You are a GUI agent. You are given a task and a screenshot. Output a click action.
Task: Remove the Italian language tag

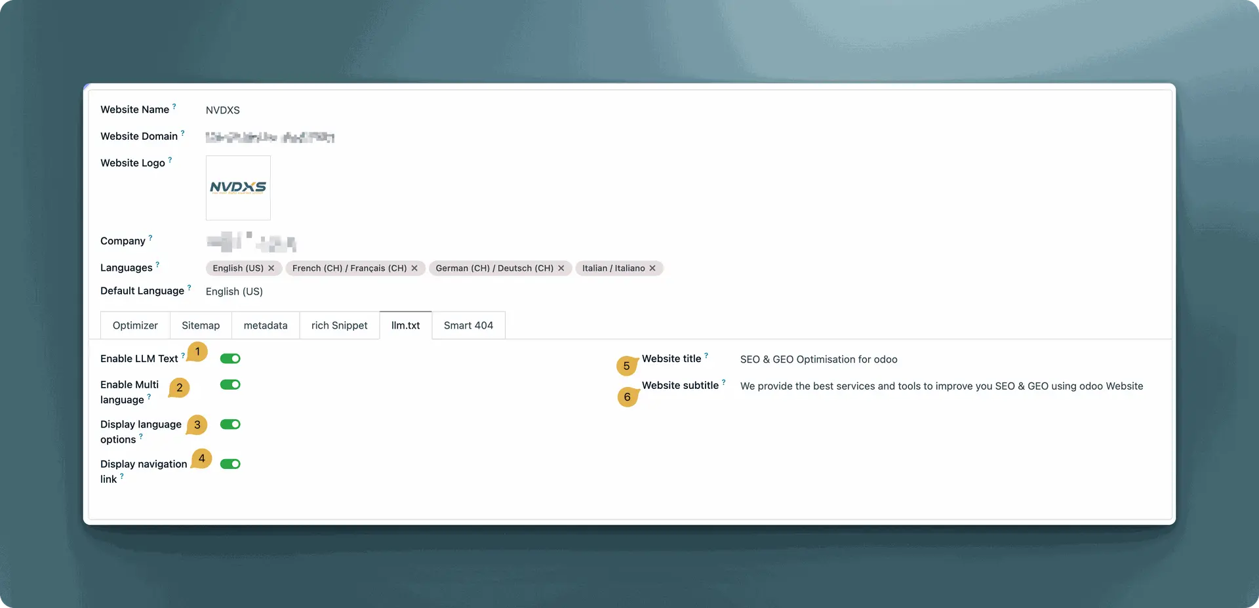click(652, 268)
